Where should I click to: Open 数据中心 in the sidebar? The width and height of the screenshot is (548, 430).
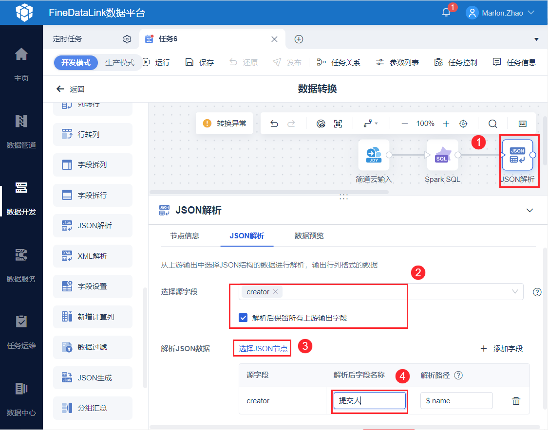[21, 398]
